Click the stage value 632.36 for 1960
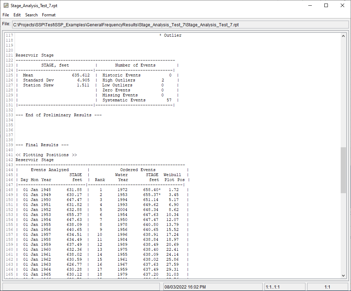351x291 pixels. click(74, 249)
